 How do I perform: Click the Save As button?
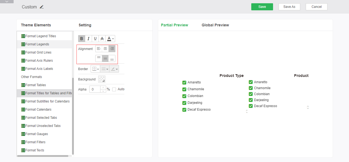289,7
